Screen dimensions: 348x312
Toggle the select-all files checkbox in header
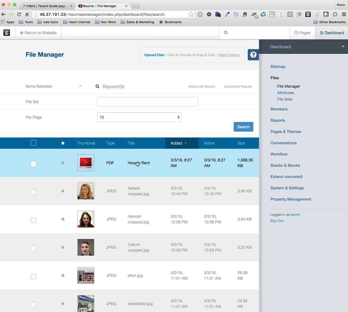[34, 143]
